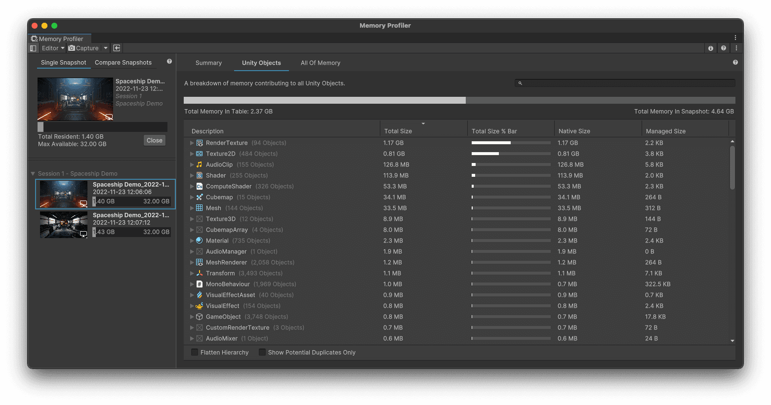Expand the AudioClip row
The image size is (771, 405).
point(192,164)
